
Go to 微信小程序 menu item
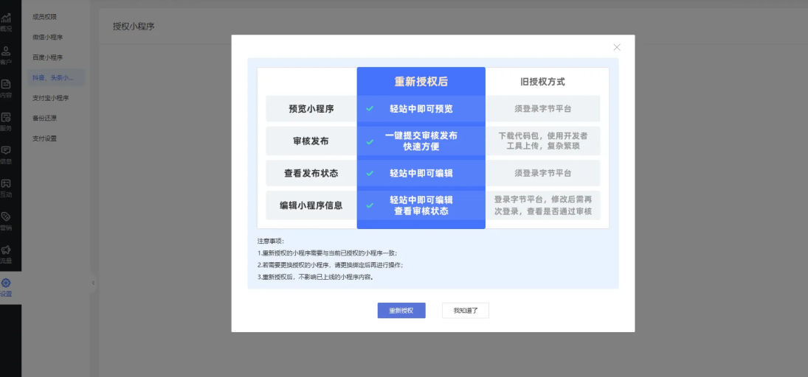point(47,37)
